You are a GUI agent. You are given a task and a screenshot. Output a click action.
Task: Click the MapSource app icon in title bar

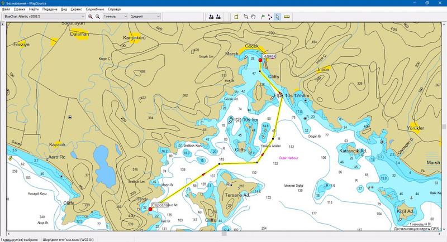coord(3,3)
